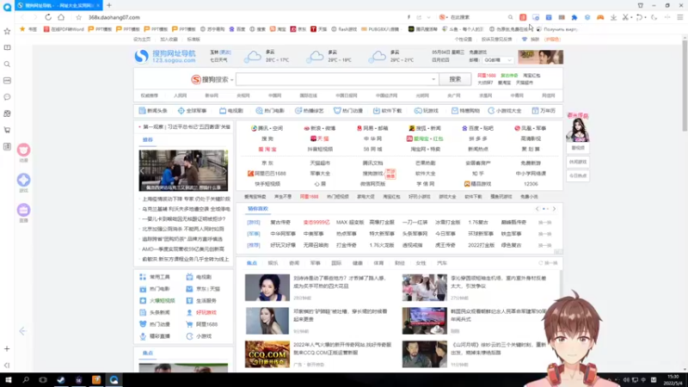Open the 12306 site link
The height and width of the screenshot is (387, 688).
click(531, 184)
